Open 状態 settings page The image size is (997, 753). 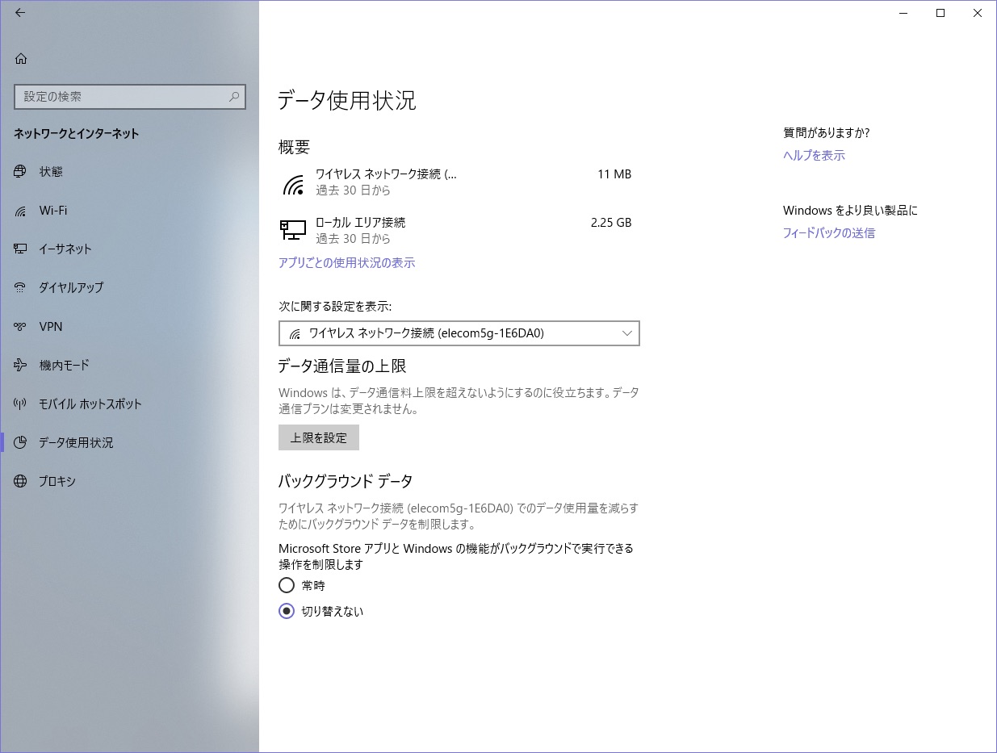[129, 172]
